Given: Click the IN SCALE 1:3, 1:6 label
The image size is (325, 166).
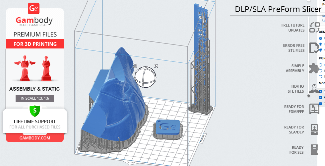Looking at the screenshot, I should pyautogui.click(x=34, y=99).
